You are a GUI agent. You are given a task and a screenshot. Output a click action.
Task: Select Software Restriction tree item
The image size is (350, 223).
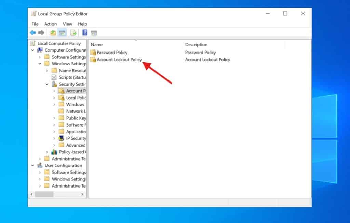point(76,125)
